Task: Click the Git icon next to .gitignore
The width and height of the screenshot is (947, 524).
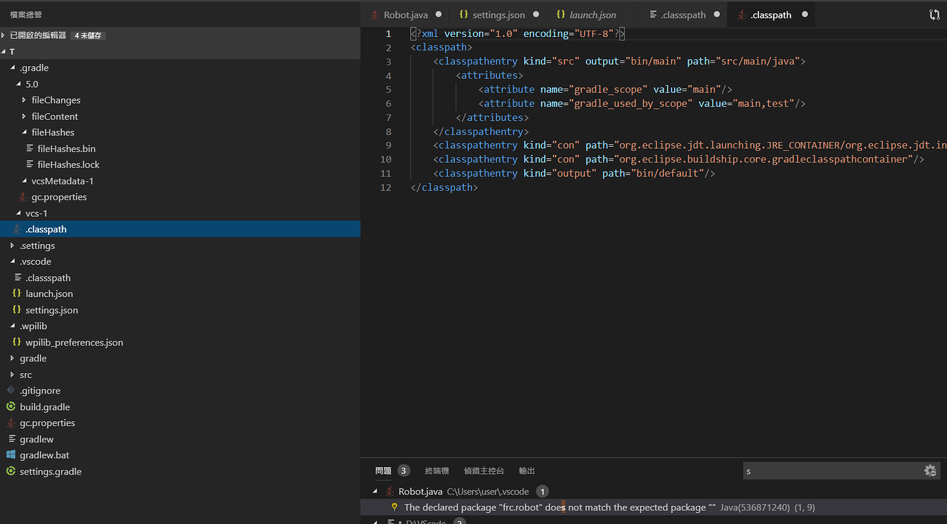Action: tap(11, 390)
